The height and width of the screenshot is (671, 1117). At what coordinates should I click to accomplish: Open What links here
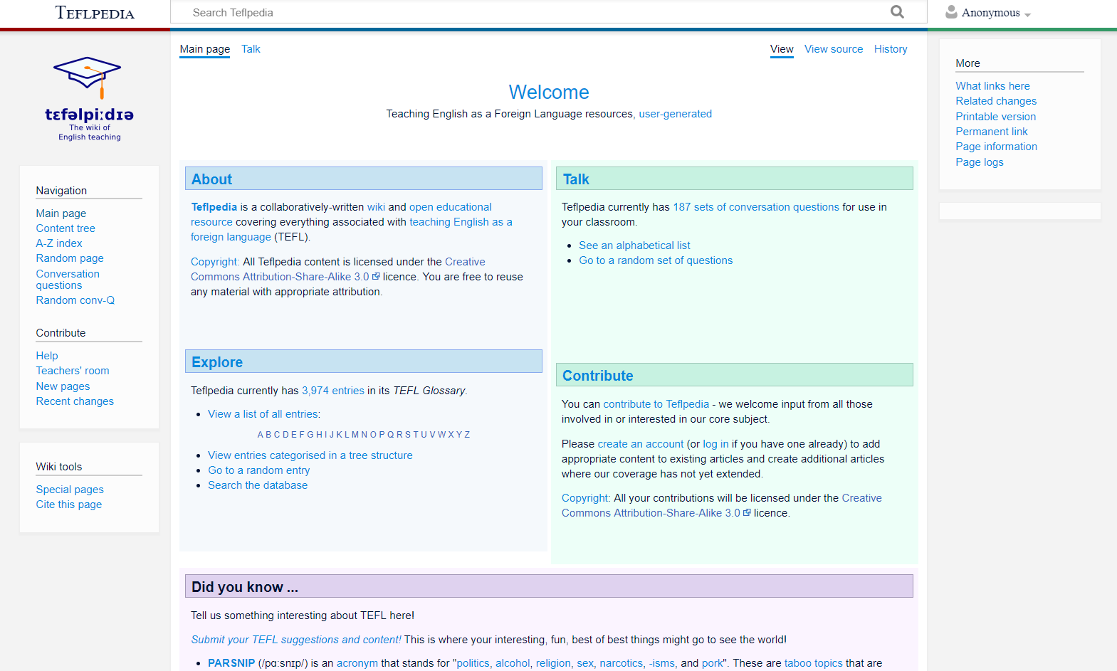pyautogui.click(x=992, y=86)
